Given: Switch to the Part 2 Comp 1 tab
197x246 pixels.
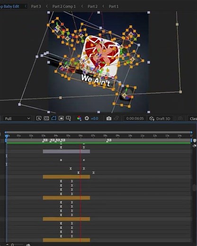Looking at the screenshot, I should click(64, 7).
